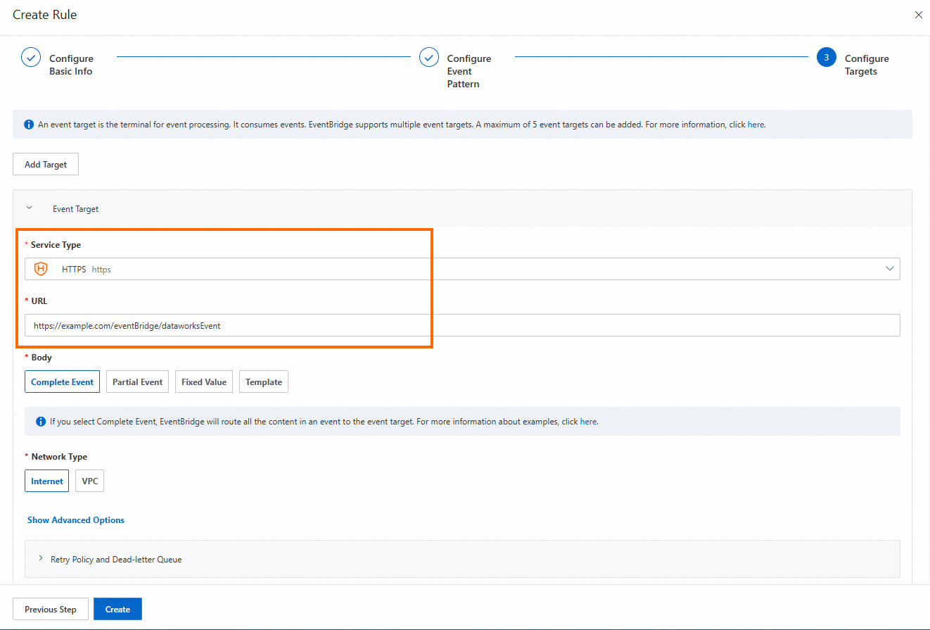The width and height of the screenshot is (930, 630).
Task: Select the Complete Event body option
Action: coord(62,382)
